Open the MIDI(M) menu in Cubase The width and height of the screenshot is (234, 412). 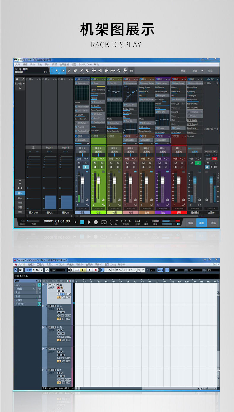[x=60, y=264]
